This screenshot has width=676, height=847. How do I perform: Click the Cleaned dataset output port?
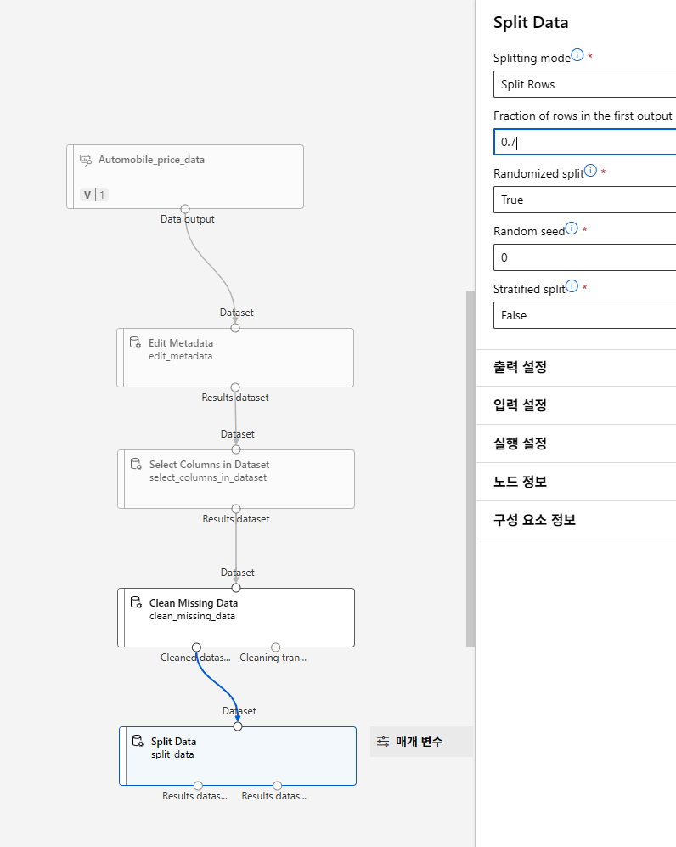tap(196, 647)
